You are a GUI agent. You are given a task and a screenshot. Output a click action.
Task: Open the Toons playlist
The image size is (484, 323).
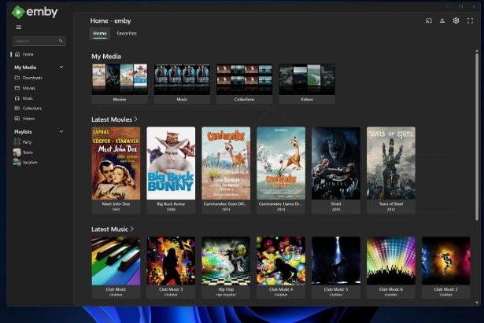pos(27,152)
